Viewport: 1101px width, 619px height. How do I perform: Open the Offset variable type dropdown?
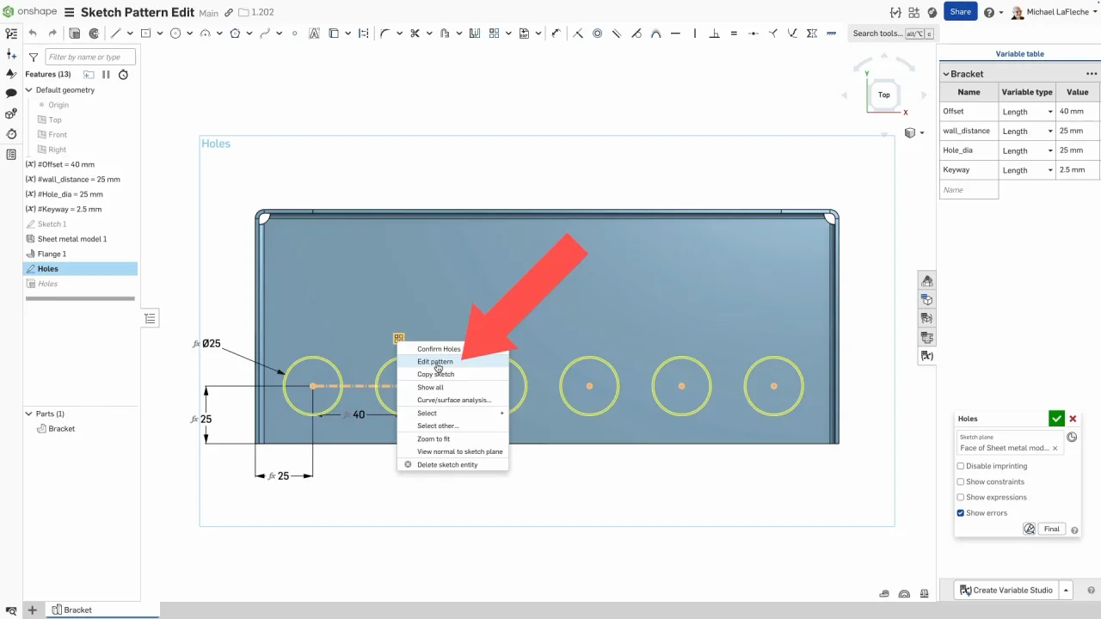[1028, 112]
